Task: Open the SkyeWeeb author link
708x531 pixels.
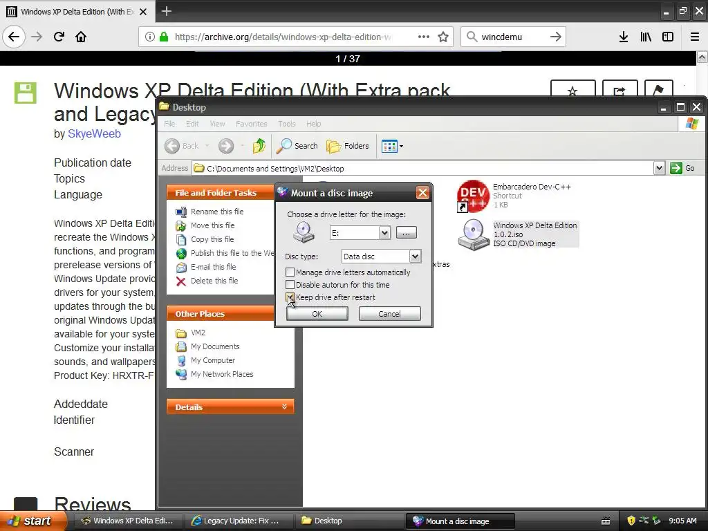Action: (94, 133)
